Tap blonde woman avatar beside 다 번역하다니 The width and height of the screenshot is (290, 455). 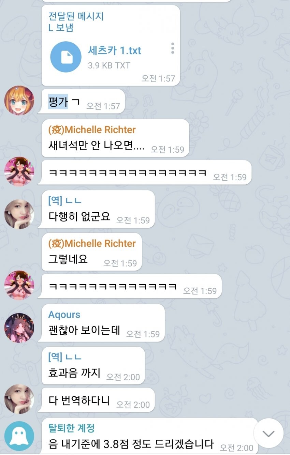click(x=19, y=398)
